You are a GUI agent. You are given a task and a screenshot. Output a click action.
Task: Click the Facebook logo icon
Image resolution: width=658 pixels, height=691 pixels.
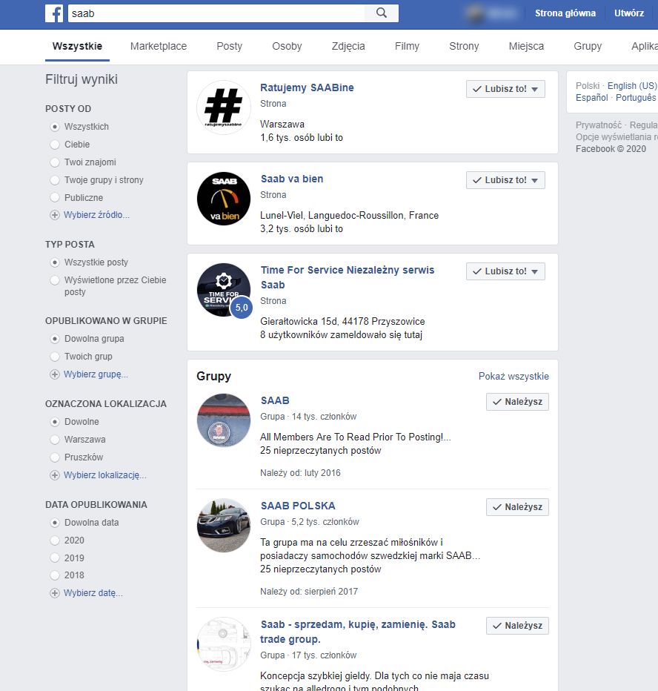point(54,13)
